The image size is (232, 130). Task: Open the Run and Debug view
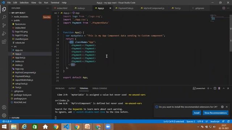[4, 34]
